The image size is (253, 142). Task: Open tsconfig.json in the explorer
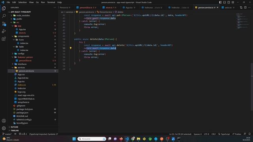tap(22, 123)
